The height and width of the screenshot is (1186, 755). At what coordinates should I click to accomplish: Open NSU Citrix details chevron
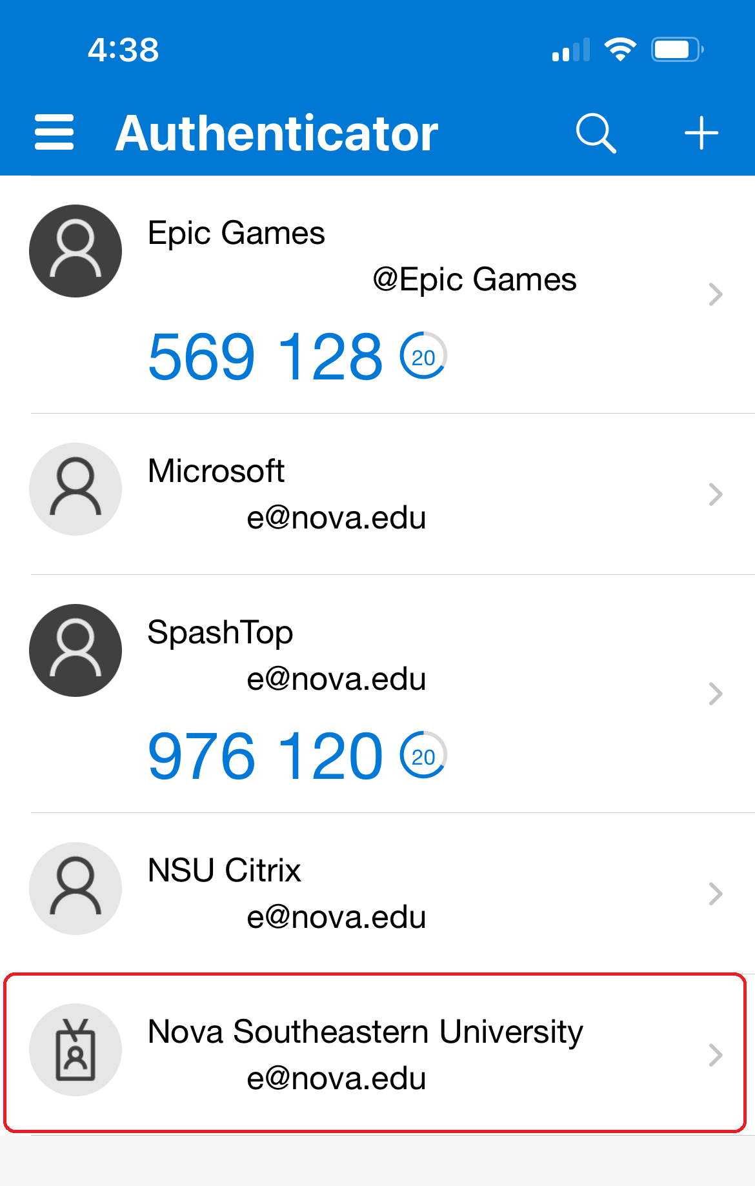point(715,894)
